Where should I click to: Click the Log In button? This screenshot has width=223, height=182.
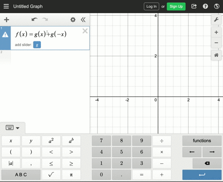tap(151, 6)
